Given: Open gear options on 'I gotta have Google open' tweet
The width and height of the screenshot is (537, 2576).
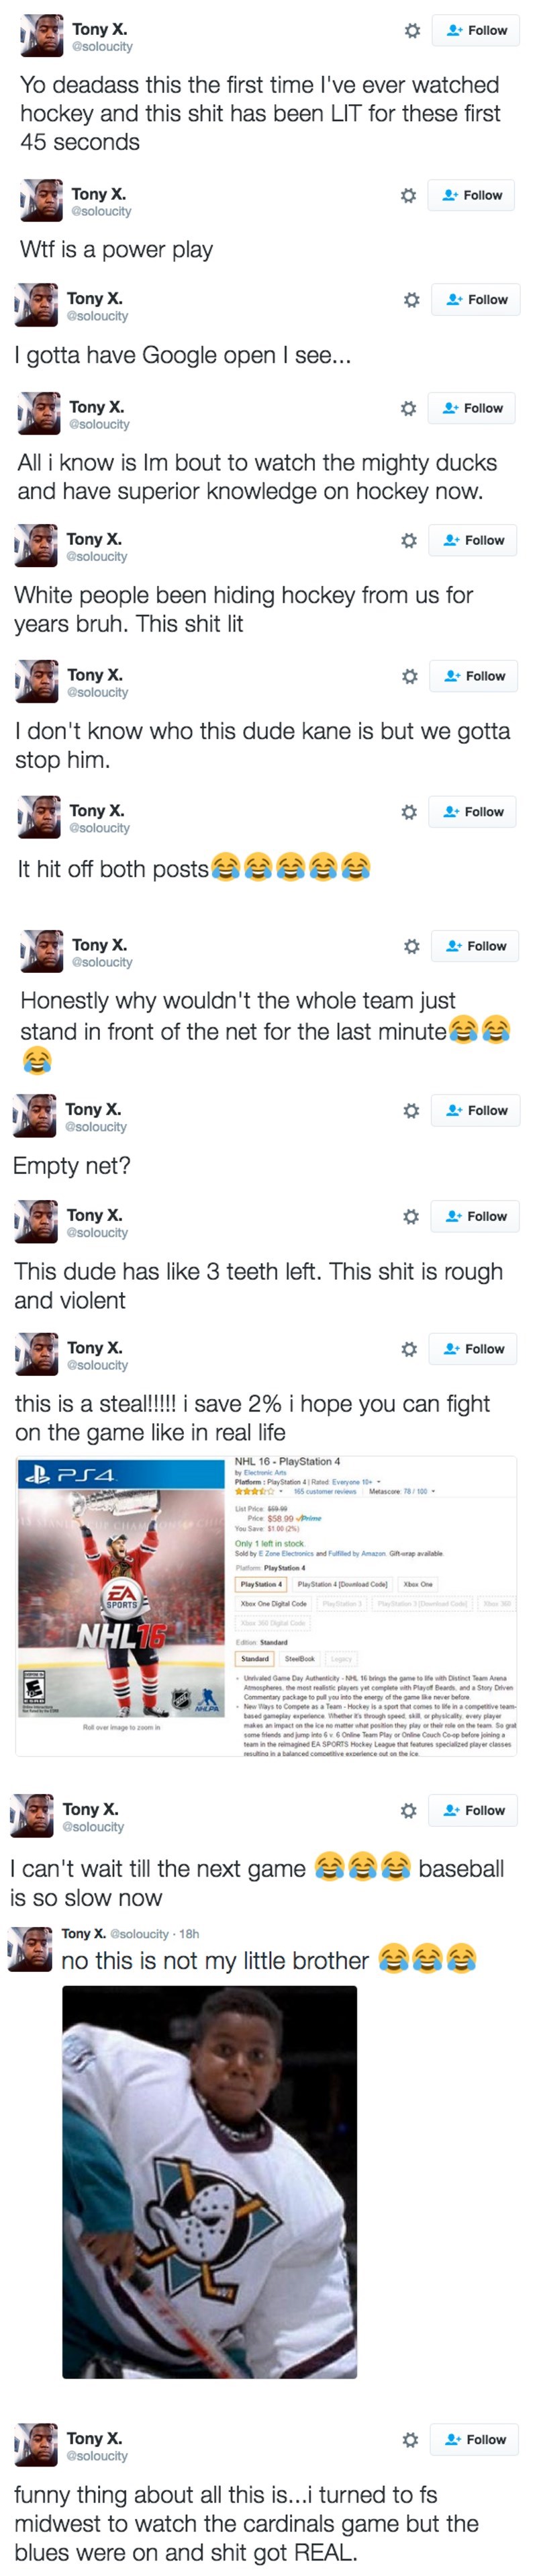Looking at the screenshot, I should coord(410,300).
